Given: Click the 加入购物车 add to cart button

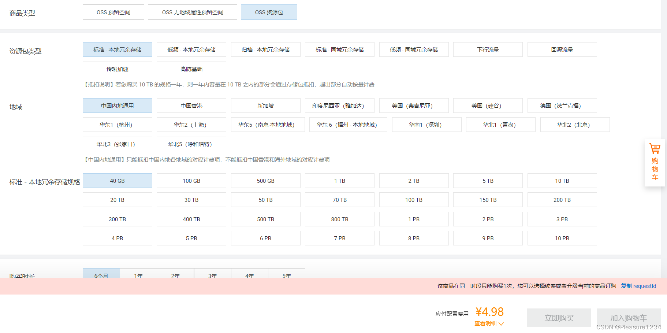Looking at the screenshot, I should pyautogui.click(x=629, y=318).
